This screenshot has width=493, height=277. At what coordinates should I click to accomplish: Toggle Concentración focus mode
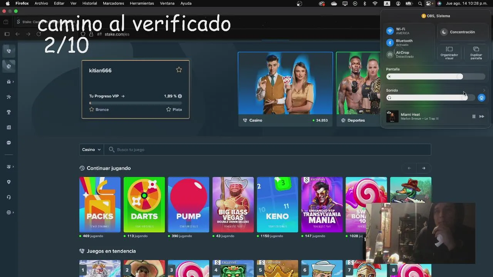pos(463,32)
